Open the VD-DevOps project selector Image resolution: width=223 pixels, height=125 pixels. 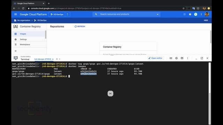pos(57,14)
